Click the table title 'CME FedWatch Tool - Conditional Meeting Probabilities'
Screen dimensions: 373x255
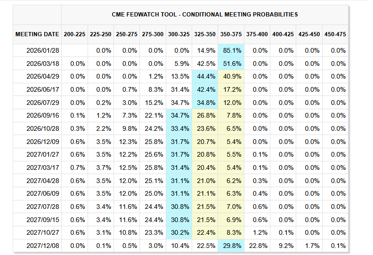point(205,15)
